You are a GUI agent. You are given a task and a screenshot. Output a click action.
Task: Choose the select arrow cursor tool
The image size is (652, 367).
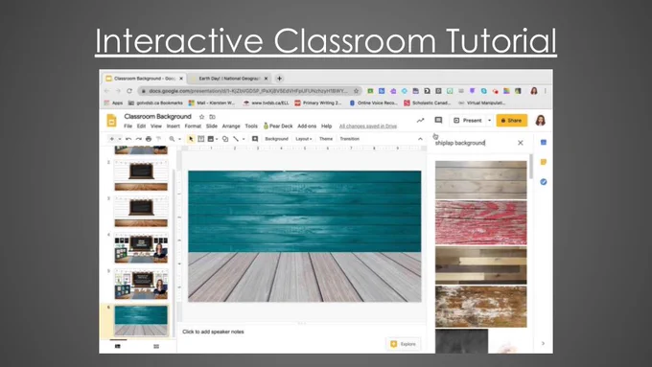click(191, 139)
